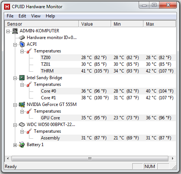Screen dimensions: 181x174
Task: Collapse the Intel Sandy Bridge branch
Action: pyautogui.click(x=15, y=78)
